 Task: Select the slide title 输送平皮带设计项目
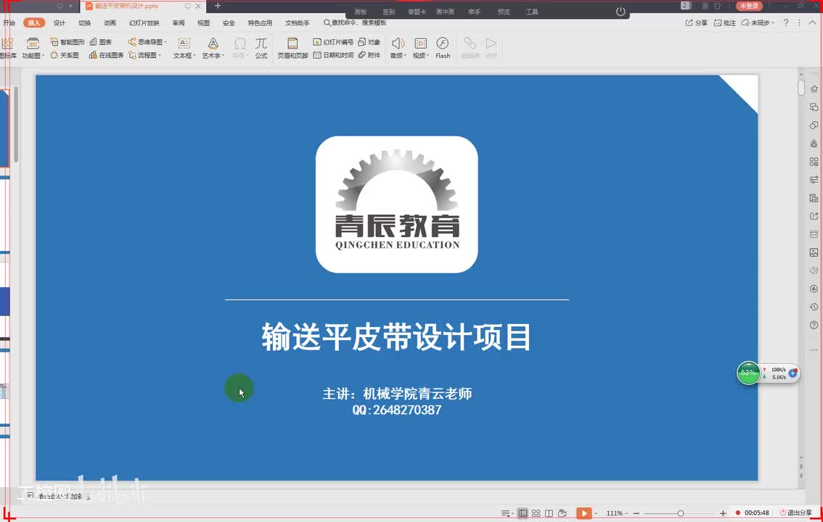(x=396, y=336)
